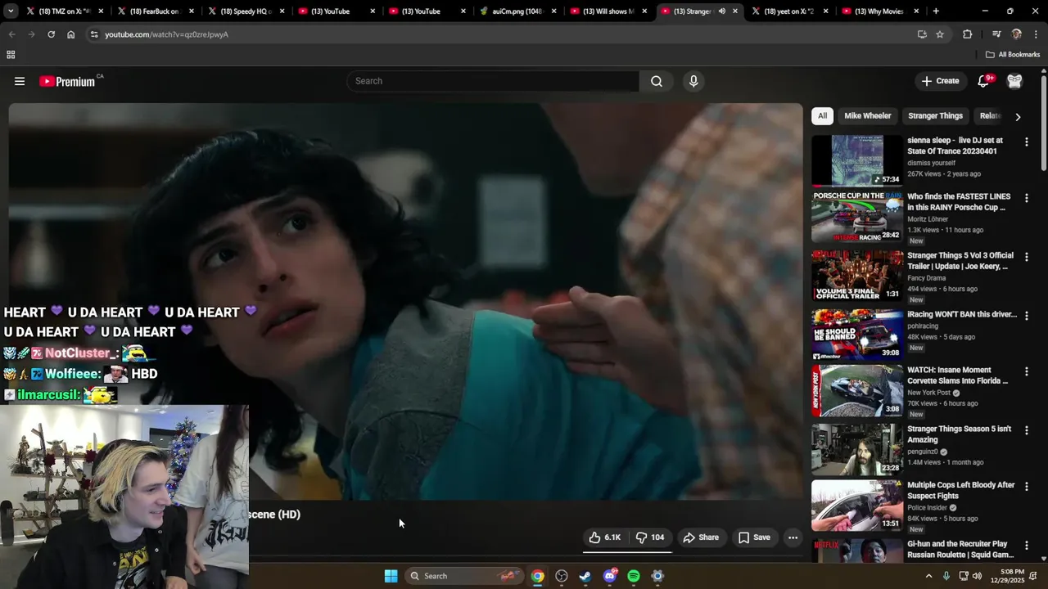Mute the Stranger Things tab audio
Image resolution: width=1048 pixels, height=589 pixels.
click(721, 11)
